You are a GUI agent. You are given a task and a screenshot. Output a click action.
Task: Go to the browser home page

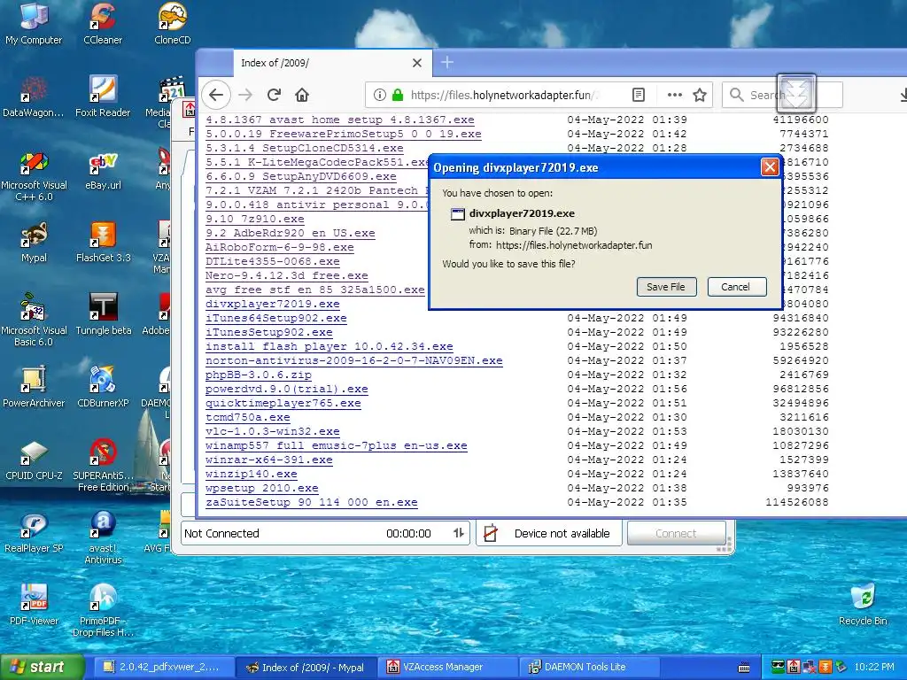pos(302,95)
